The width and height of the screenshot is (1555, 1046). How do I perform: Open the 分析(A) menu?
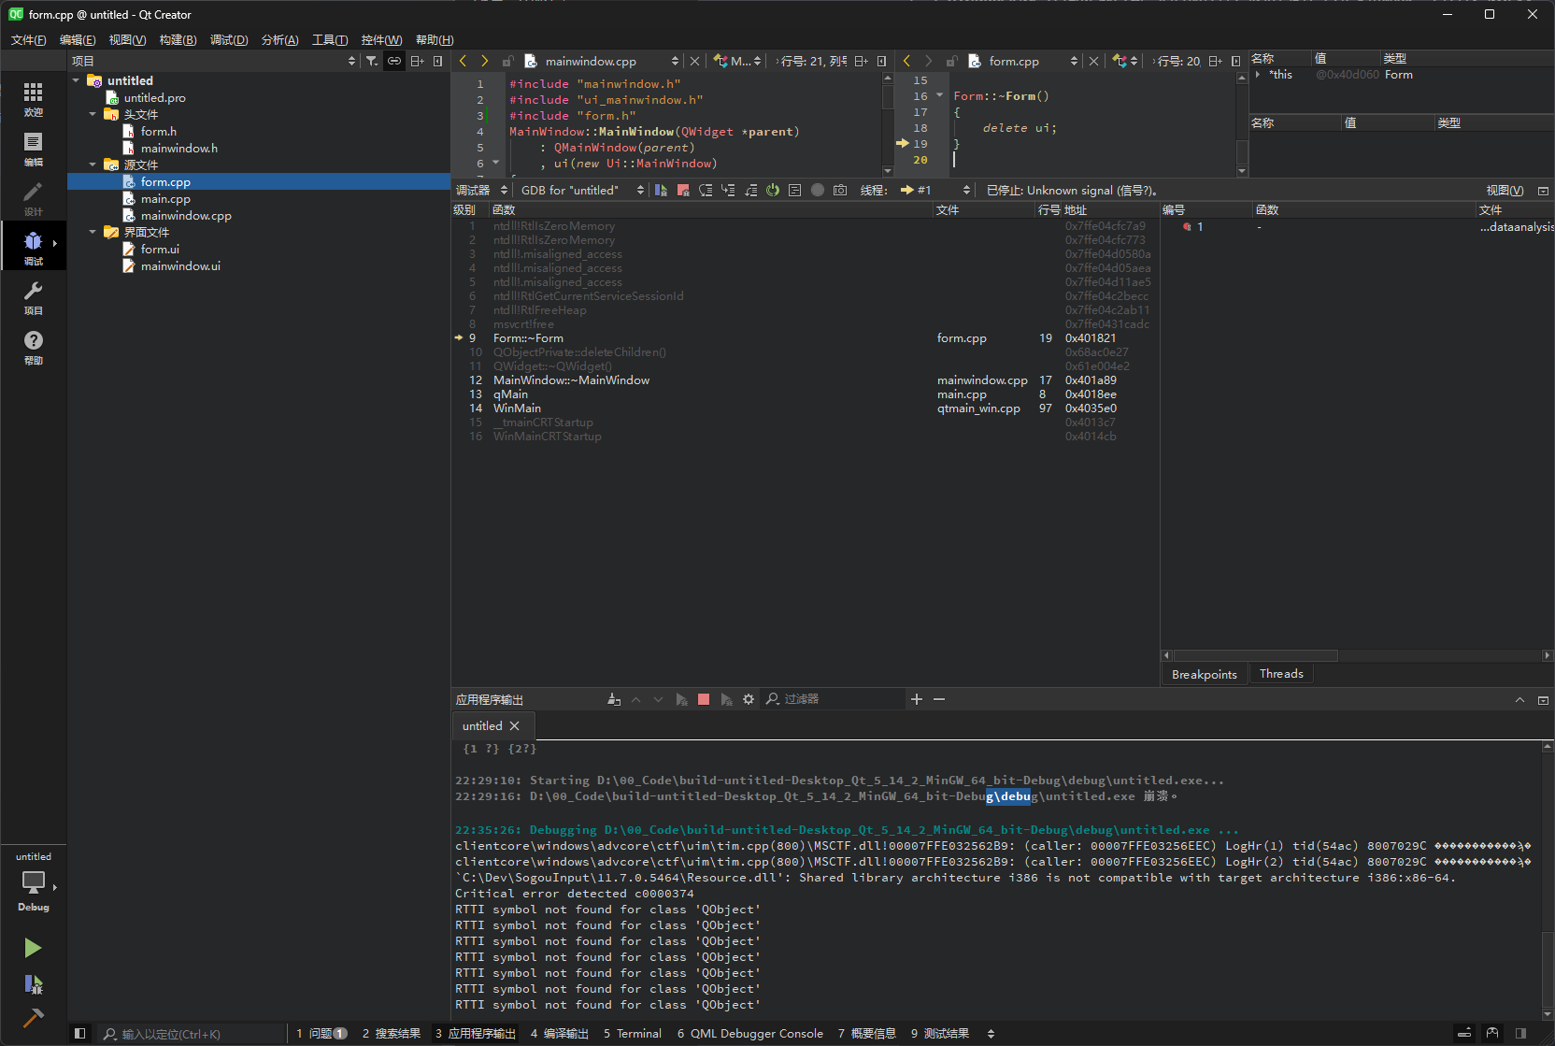279,39
